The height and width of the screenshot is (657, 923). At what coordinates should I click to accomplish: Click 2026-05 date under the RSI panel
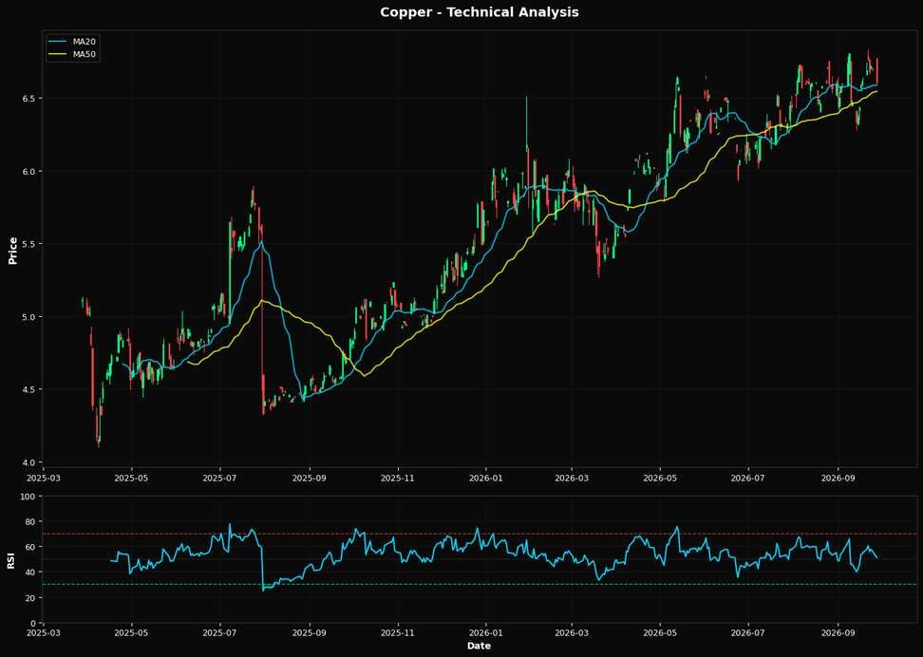coord(660,634)
